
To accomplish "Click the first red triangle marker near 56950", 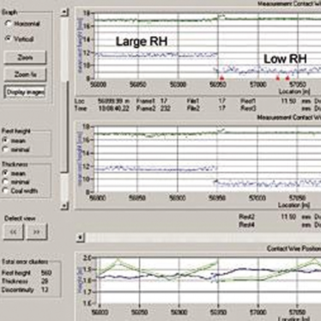I will click(x=221, y=78).
